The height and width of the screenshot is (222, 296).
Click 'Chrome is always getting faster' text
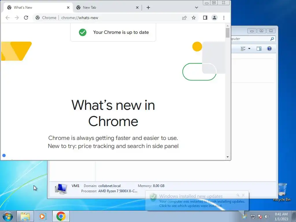coord(113,138)
